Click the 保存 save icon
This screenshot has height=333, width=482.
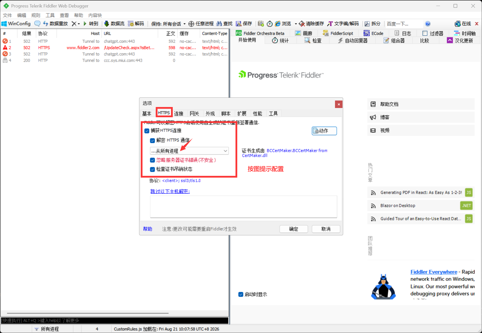(x=239, y=24)
